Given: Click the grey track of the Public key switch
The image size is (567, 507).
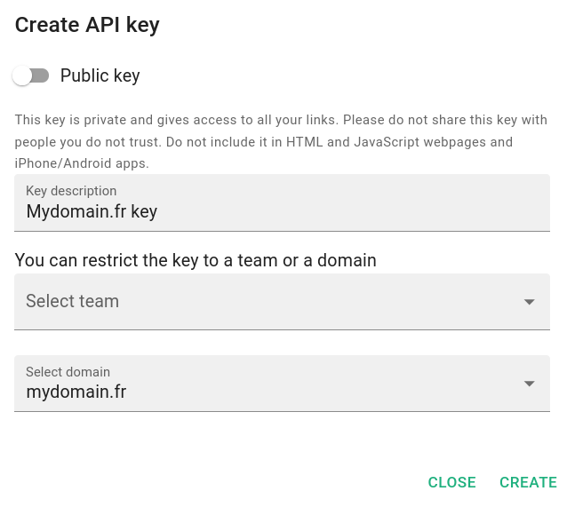Looking at the screenshot, I should pos(42,76).
